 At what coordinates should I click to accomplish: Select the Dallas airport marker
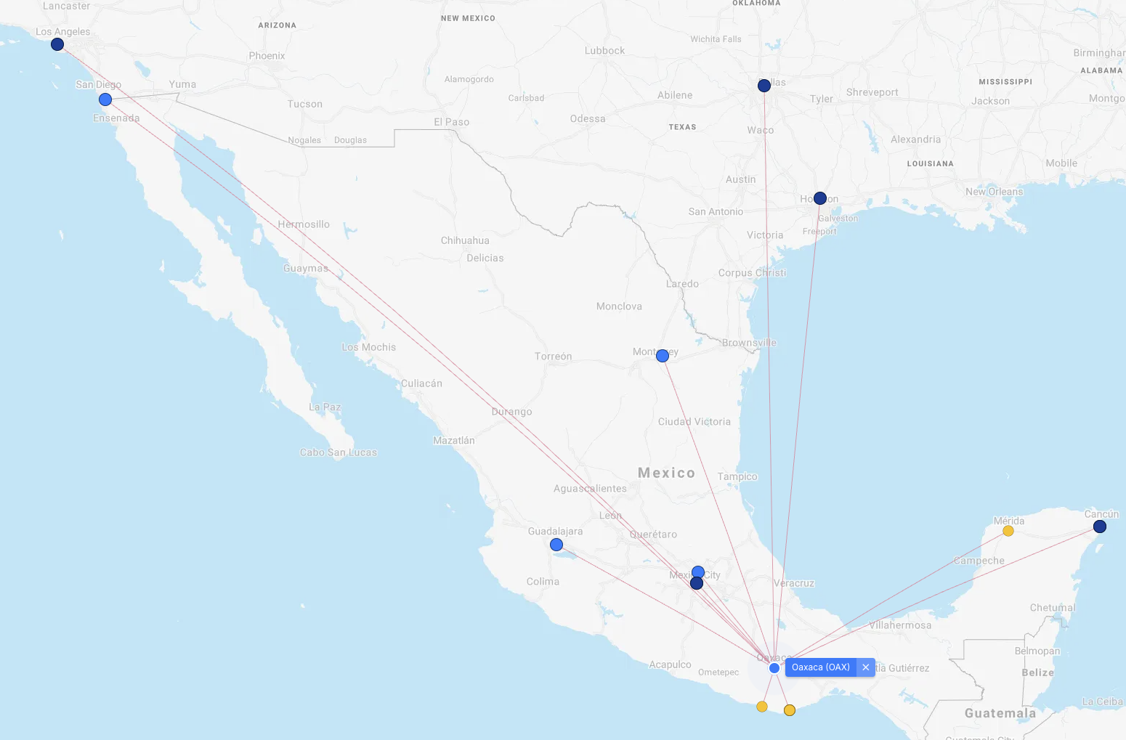(x=763, y=85)
